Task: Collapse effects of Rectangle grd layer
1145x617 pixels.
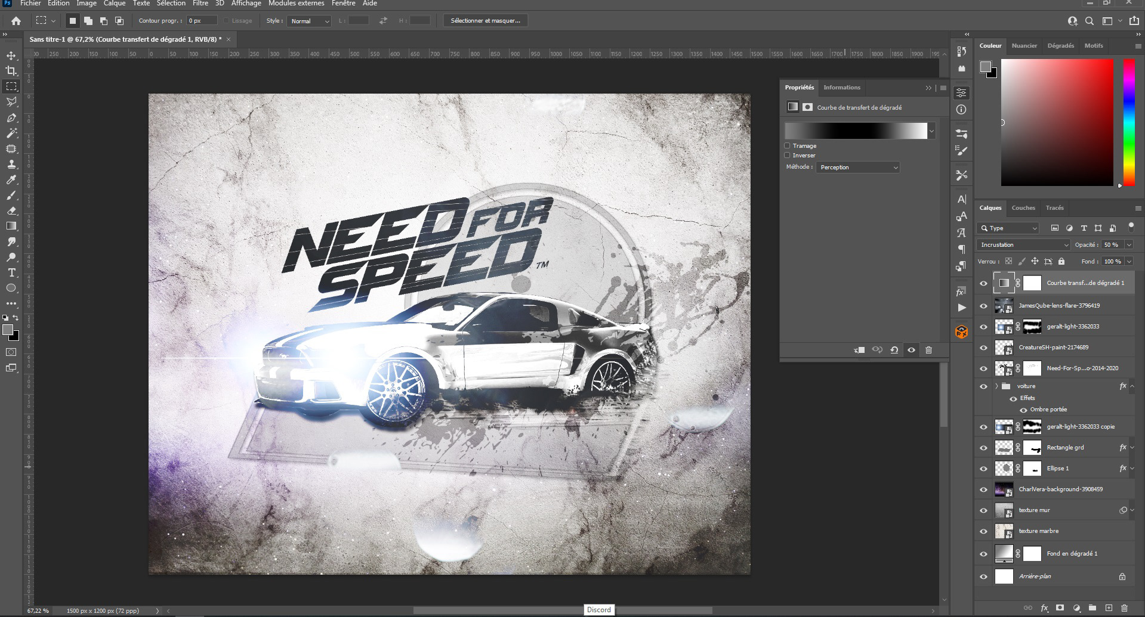Action: point(1132,448)
